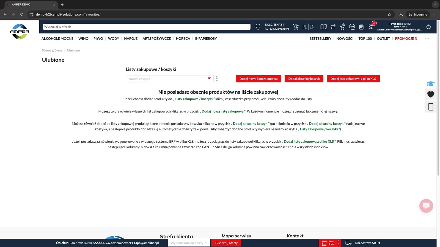Expand the three-dot overflow menu in category bar
440x247 pixels.
coord(427,38)
